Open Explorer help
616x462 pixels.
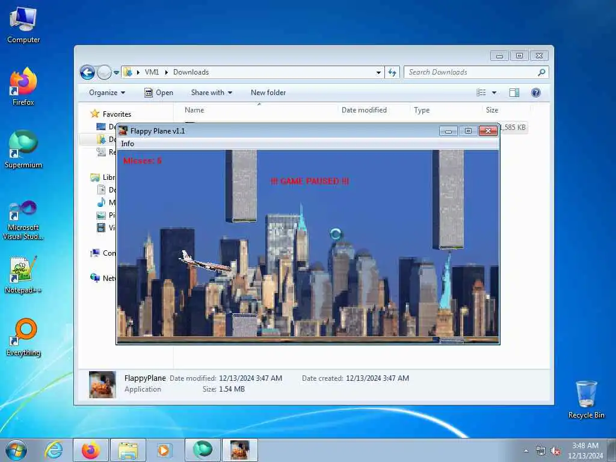tap(535, 93)
